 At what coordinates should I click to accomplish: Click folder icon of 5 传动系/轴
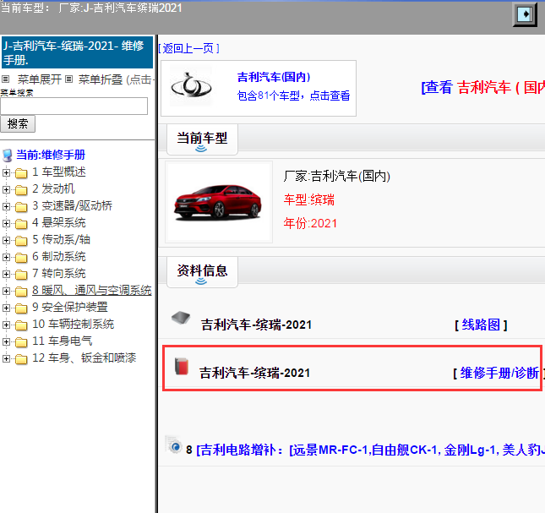tap(21, 241)
